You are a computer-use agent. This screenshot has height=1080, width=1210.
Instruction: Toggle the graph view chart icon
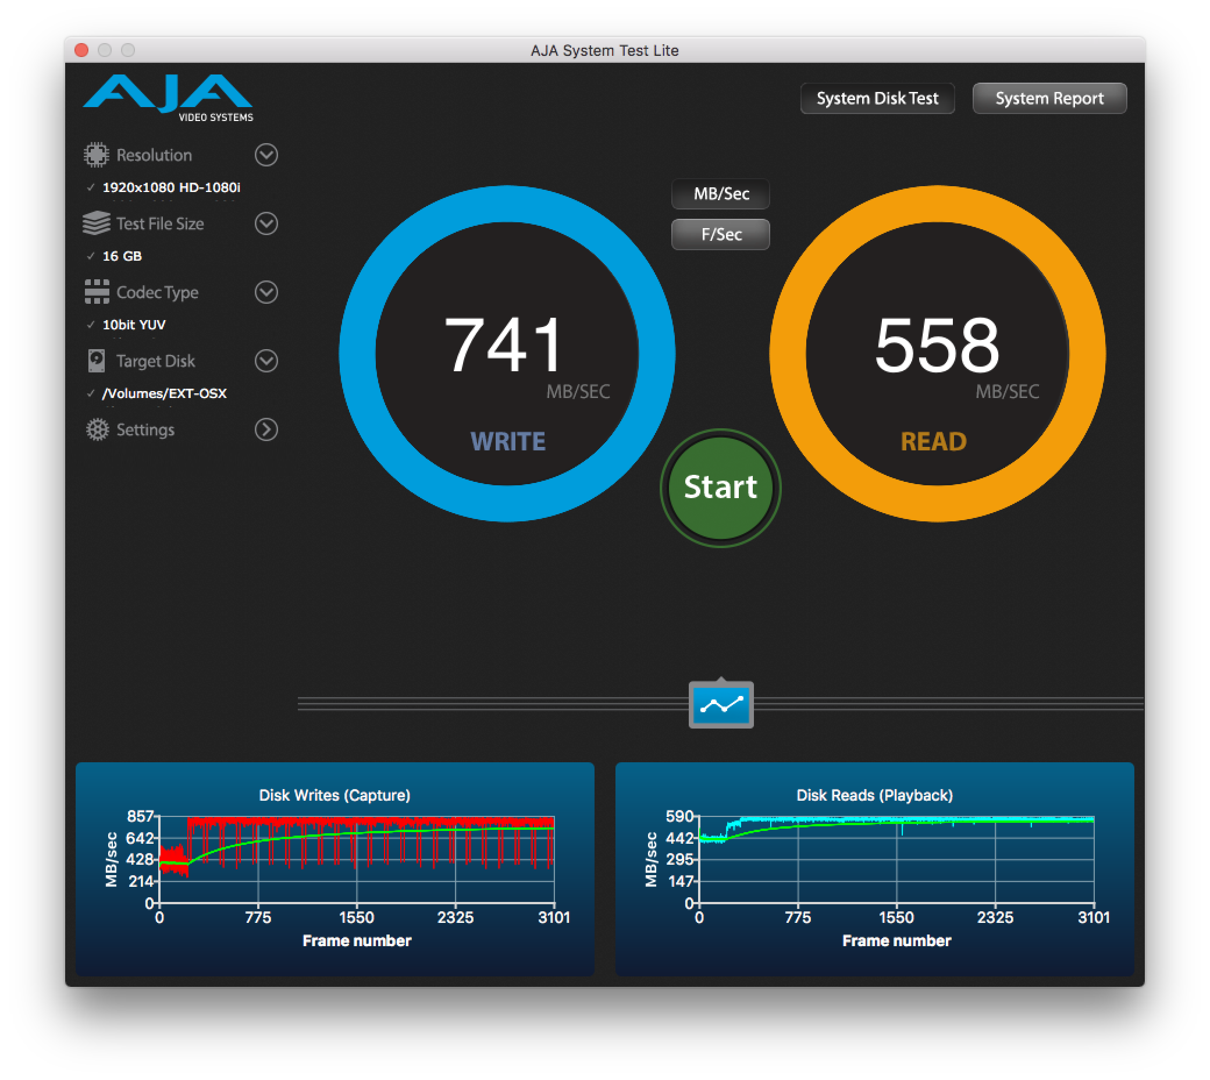coord(721,705)
